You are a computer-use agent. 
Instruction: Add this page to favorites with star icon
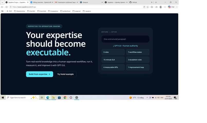(x=148, y=7)
